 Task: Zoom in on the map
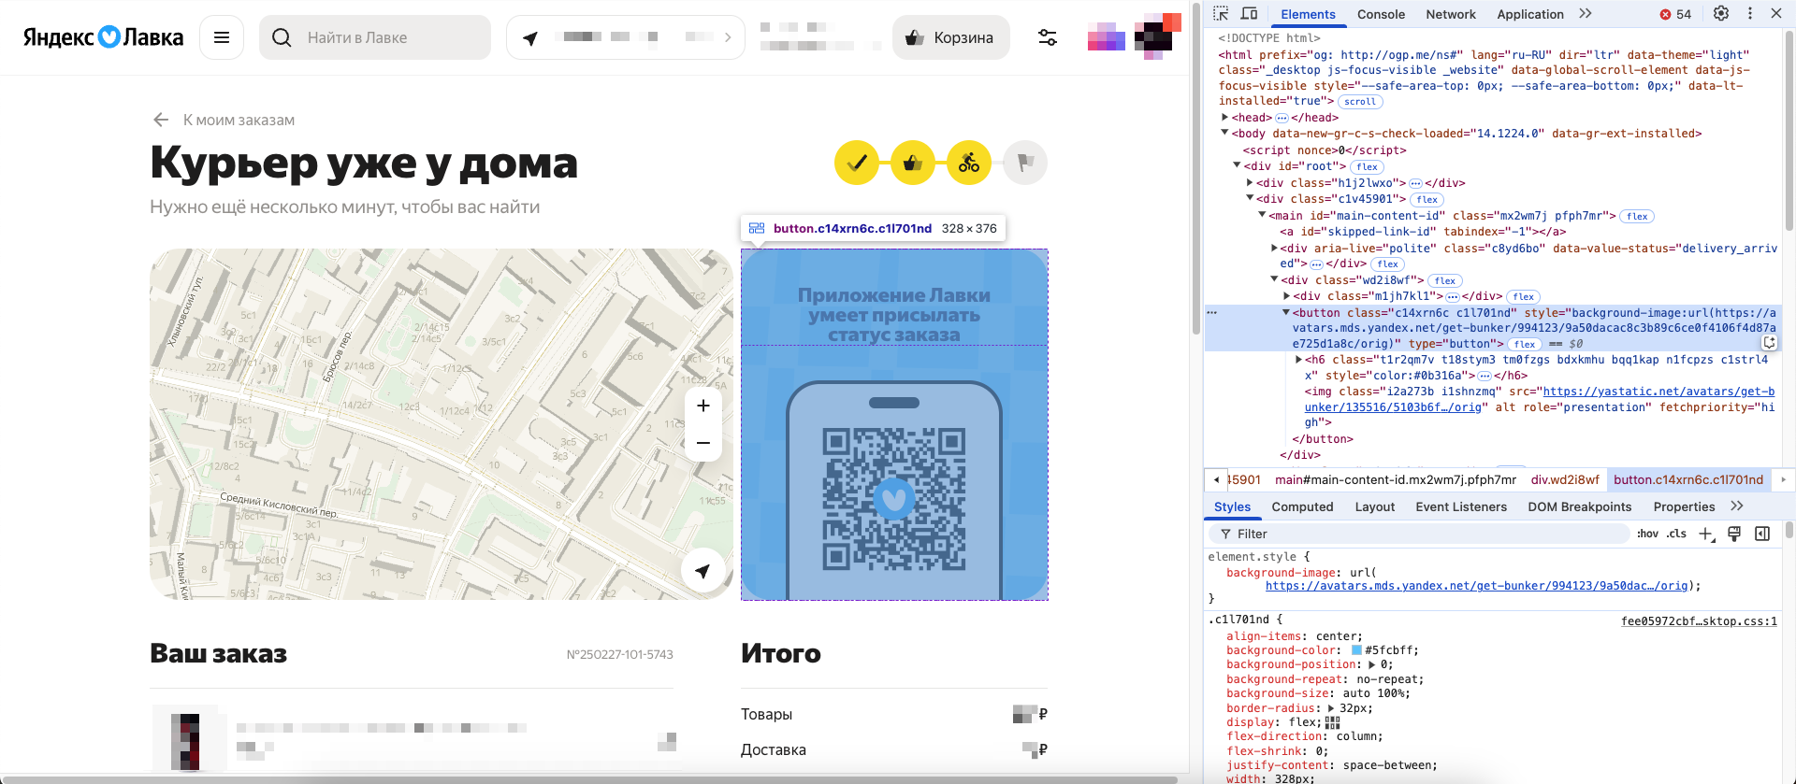tap(703, 406)
